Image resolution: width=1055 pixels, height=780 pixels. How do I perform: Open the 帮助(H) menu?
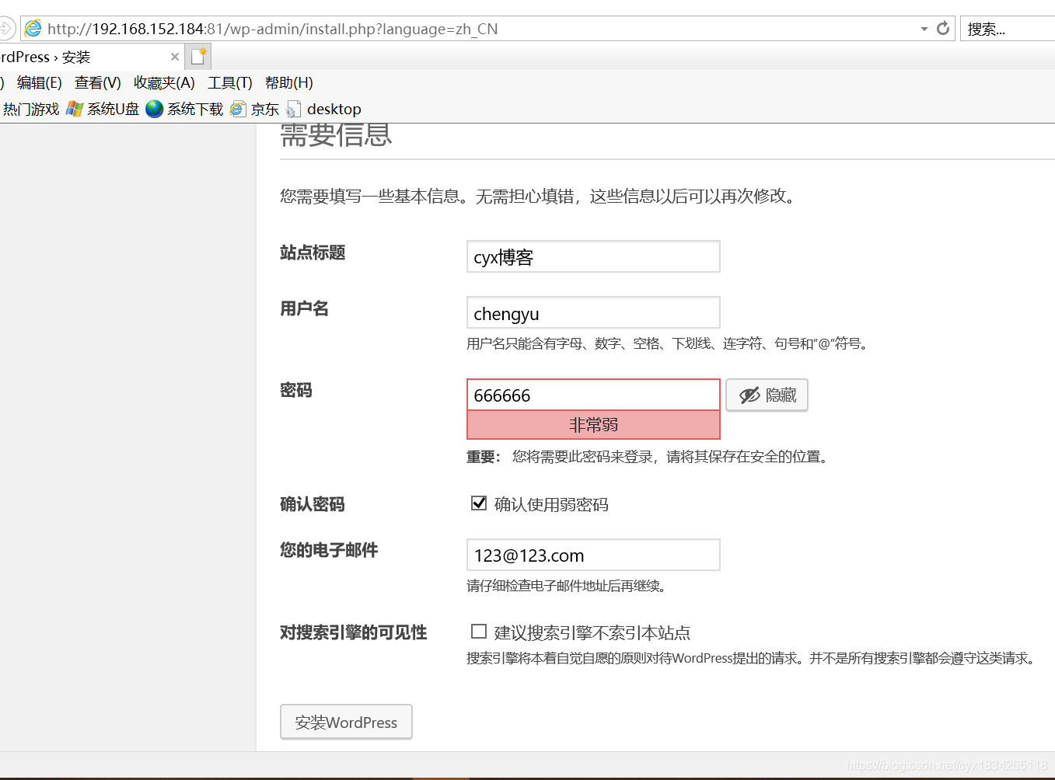tap(289, 82)
